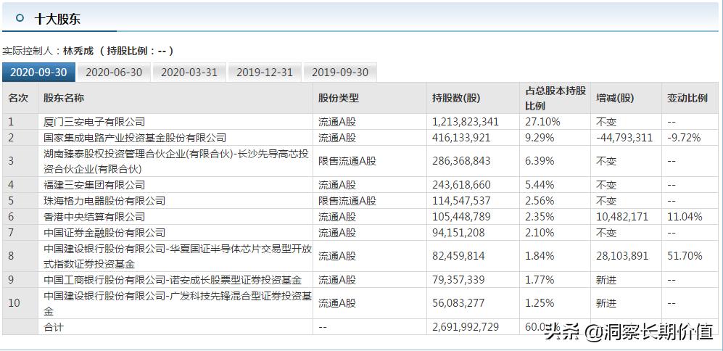Click share count 56,083,277

click(x=458, y=303)
